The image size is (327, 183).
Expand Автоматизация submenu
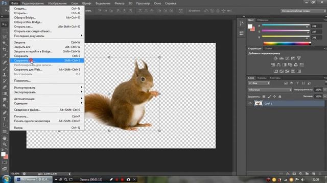pos(47,99)
